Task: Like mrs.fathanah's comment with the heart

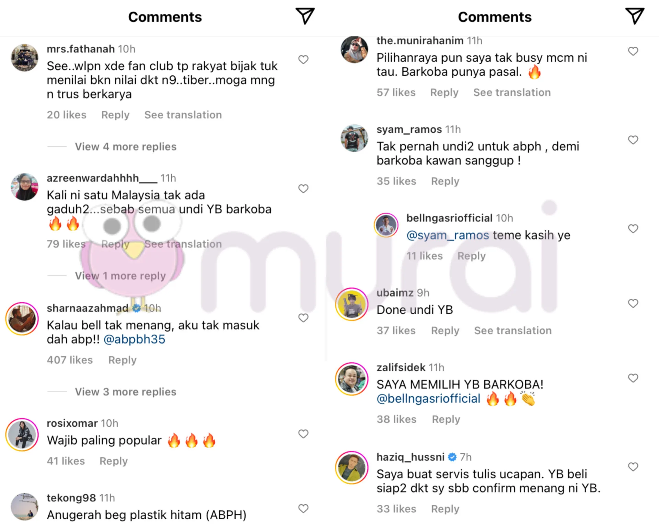Action: point(303,60)
